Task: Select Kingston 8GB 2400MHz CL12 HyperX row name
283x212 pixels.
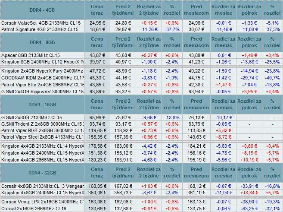Action: click(43, 62)
